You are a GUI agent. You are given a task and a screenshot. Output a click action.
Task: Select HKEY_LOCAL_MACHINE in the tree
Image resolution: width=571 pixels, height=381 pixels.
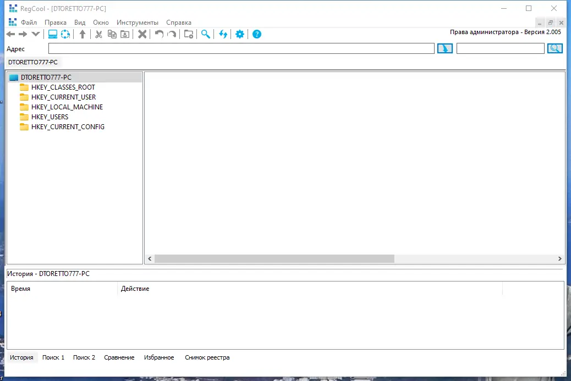(x=67, y=107)
